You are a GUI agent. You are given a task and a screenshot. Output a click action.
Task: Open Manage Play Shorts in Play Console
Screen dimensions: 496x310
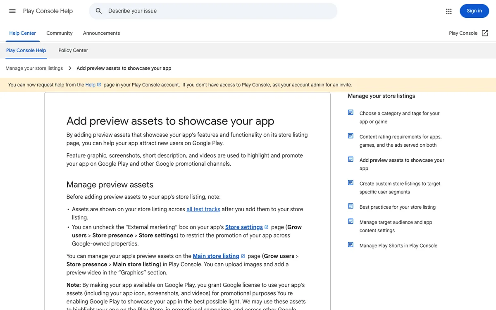[398, 246]
